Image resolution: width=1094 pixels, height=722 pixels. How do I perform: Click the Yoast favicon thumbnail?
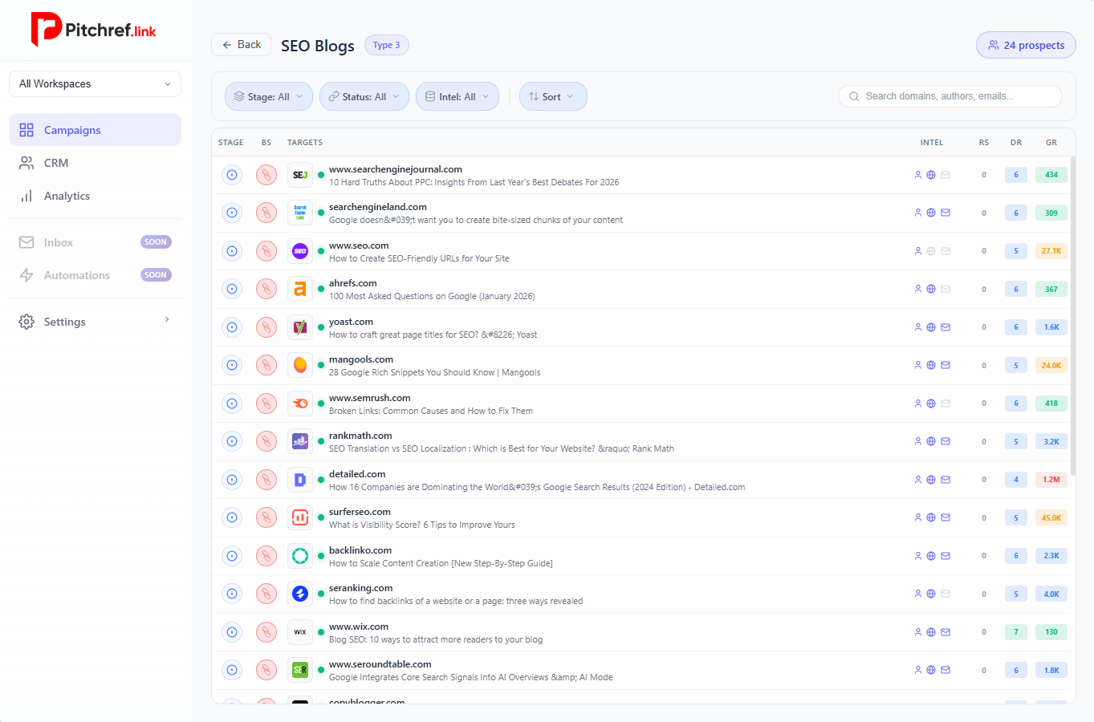(300, 327)
